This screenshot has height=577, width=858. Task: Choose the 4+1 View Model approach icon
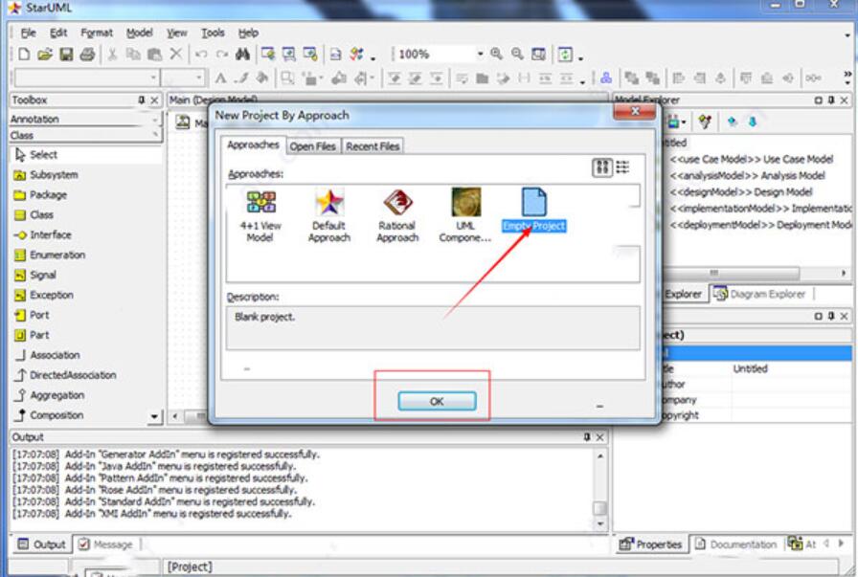tap(260, 215)
